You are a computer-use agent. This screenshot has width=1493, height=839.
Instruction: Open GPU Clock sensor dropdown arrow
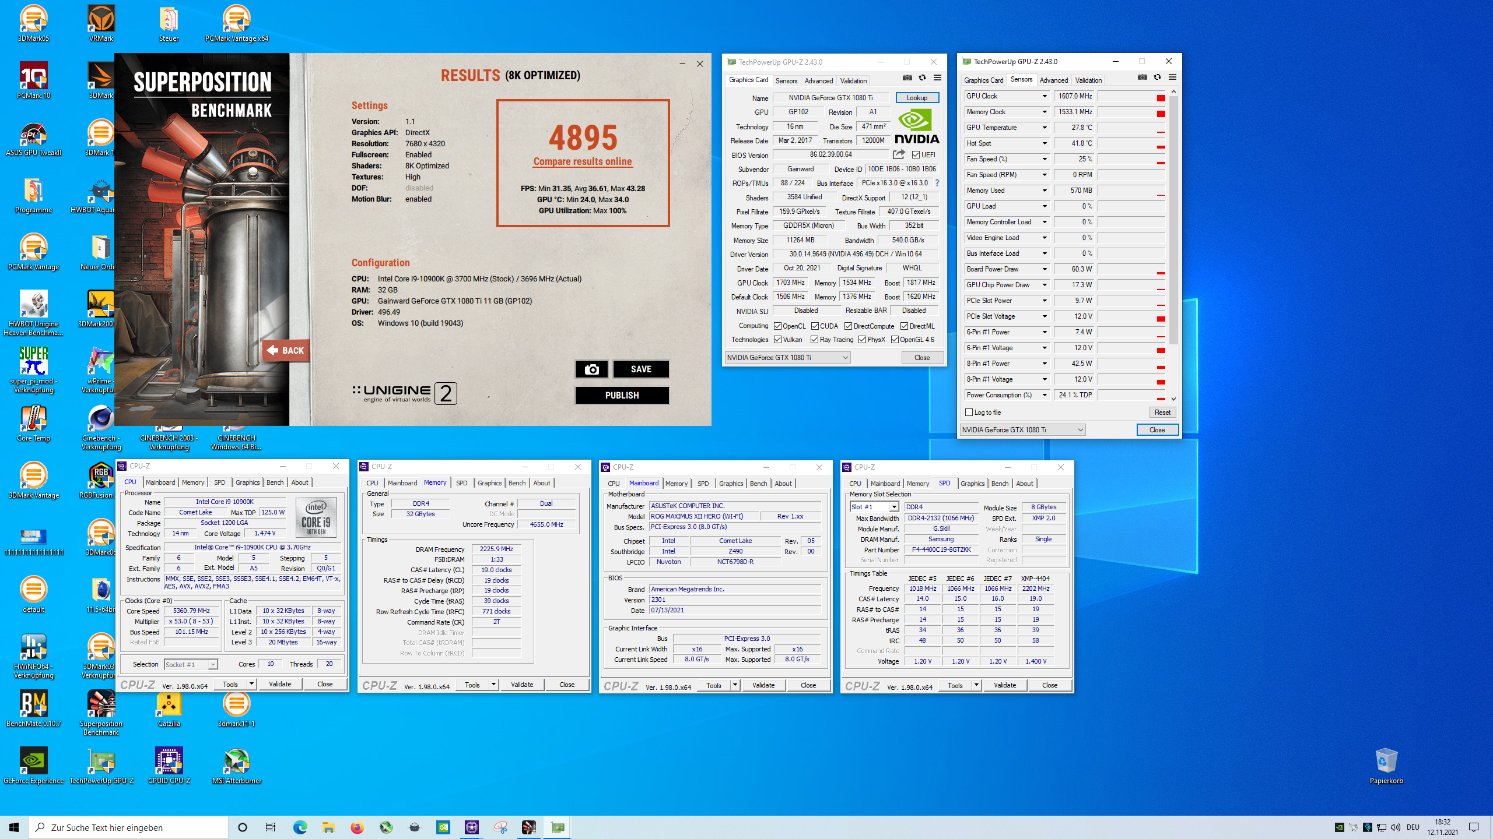pos(1045,96)
